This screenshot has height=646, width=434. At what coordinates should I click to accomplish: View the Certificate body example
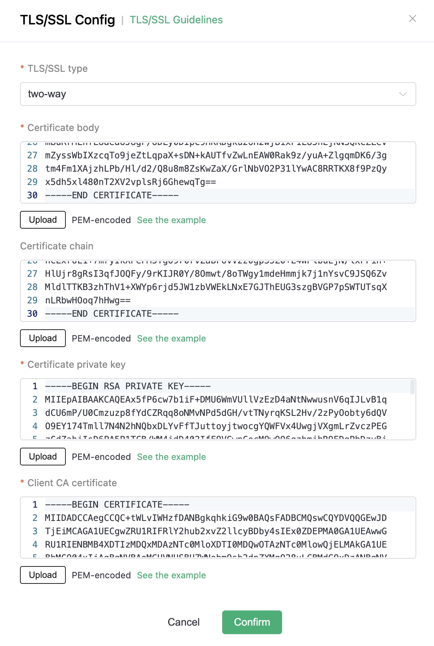click(x=171, y=220)
